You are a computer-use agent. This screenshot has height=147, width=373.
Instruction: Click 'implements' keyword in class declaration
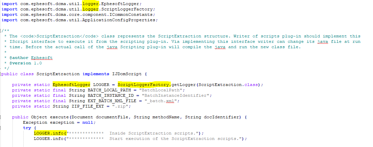click(x=96, y=74)
